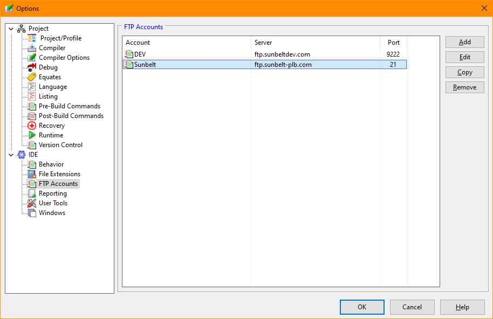Collapse the Project tree node
This screenshot has width=493, height=319.
click(x=11, y=29)
